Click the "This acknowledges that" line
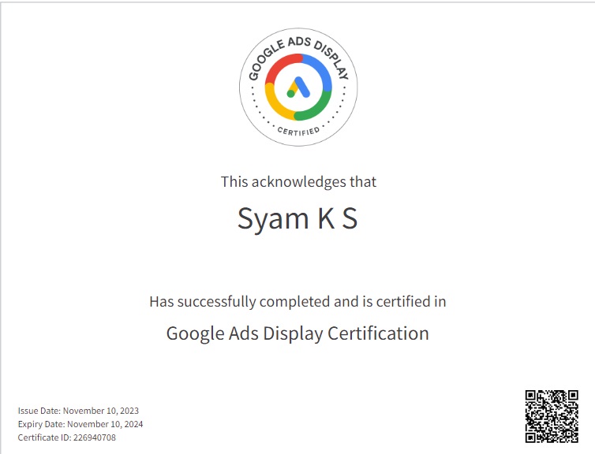Image resolution: width=595 pixels, height=454 pixels. 298,181
